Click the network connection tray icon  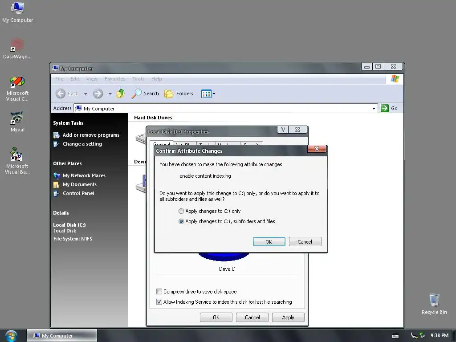[x=414, y=336]
